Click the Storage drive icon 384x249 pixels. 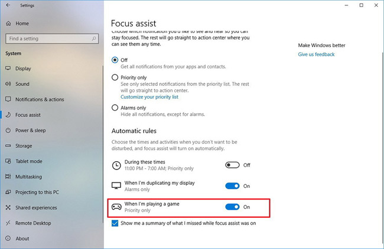8,146
